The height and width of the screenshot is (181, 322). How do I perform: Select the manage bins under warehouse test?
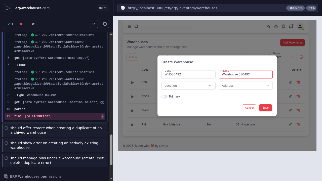[x=56, y=160]
